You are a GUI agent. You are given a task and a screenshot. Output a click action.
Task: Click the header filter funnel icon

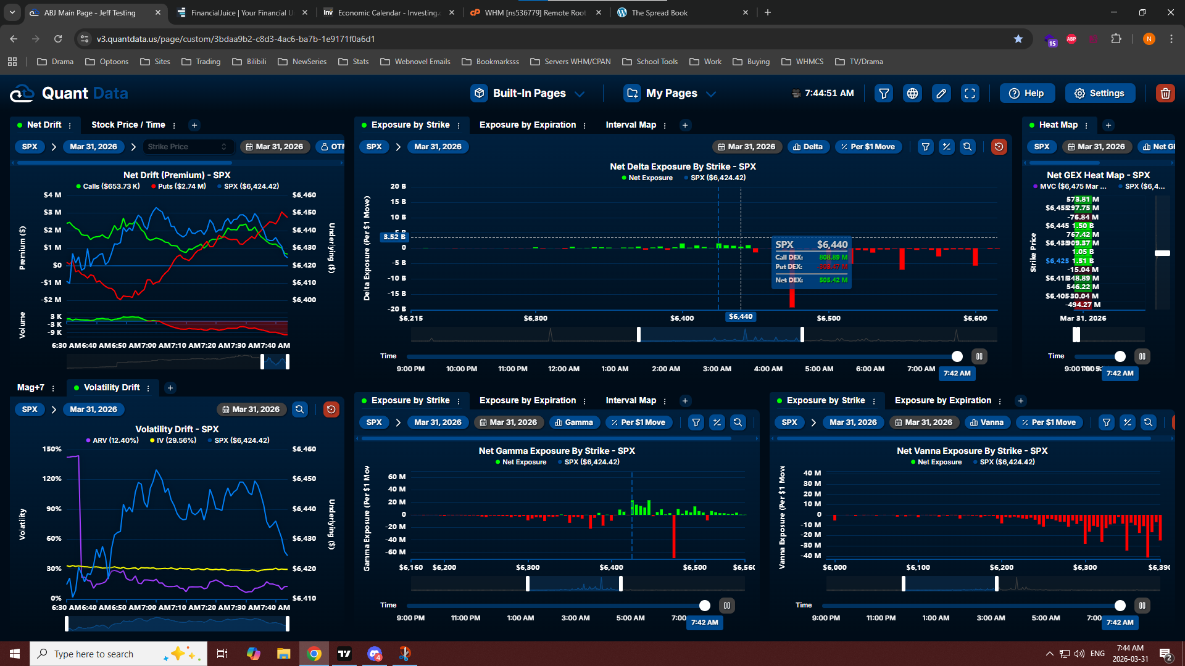[x=884, y=94]
